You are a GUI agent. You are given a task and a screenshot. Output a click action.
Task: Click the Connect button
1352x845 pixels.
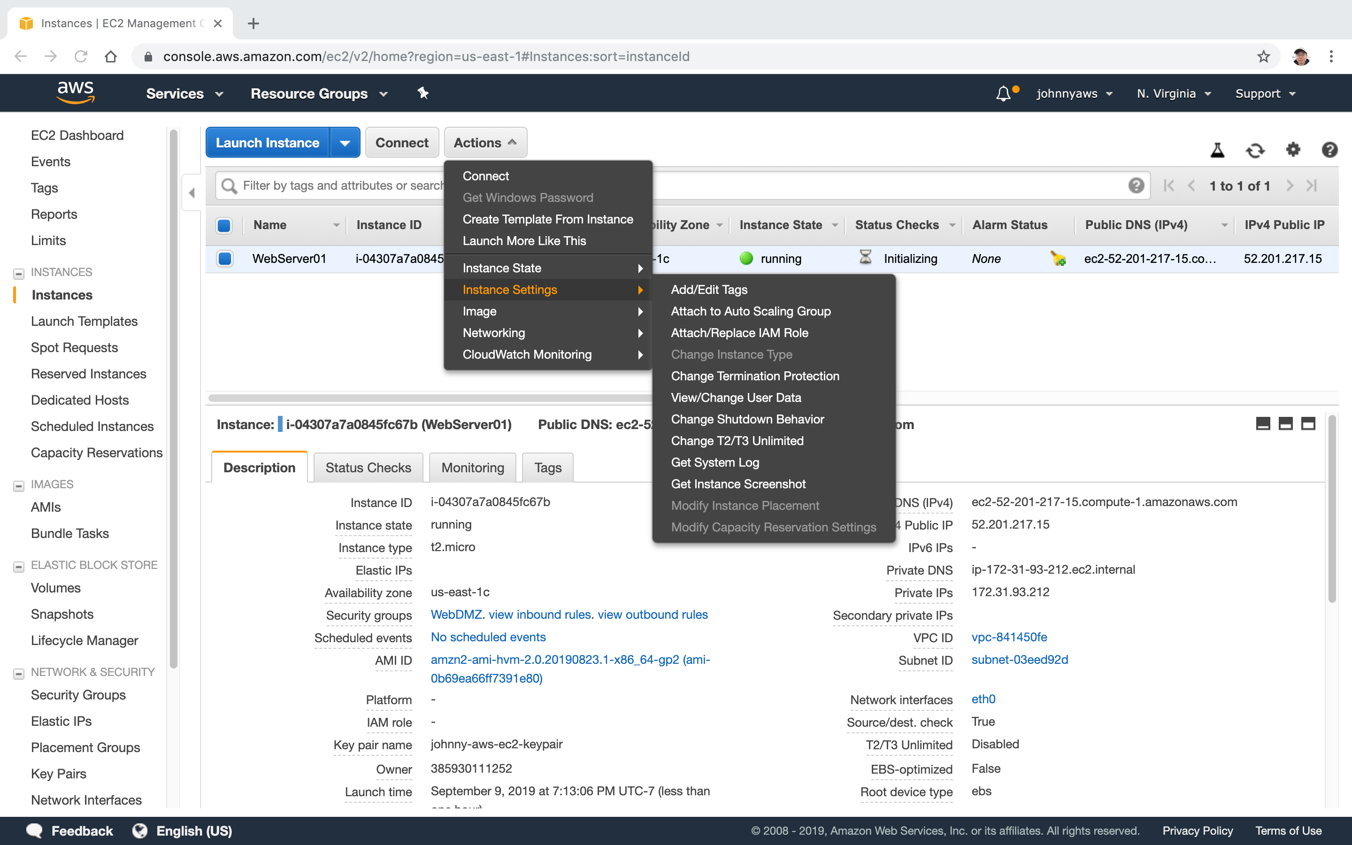(x=402, y=143)
